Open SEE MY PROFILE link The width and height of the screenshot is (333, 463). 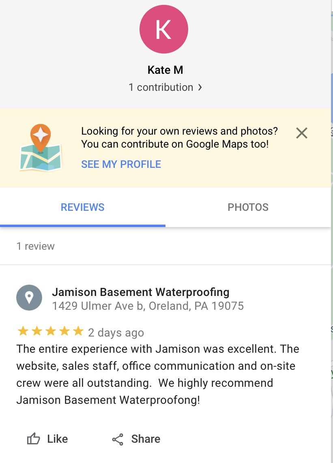121,164
